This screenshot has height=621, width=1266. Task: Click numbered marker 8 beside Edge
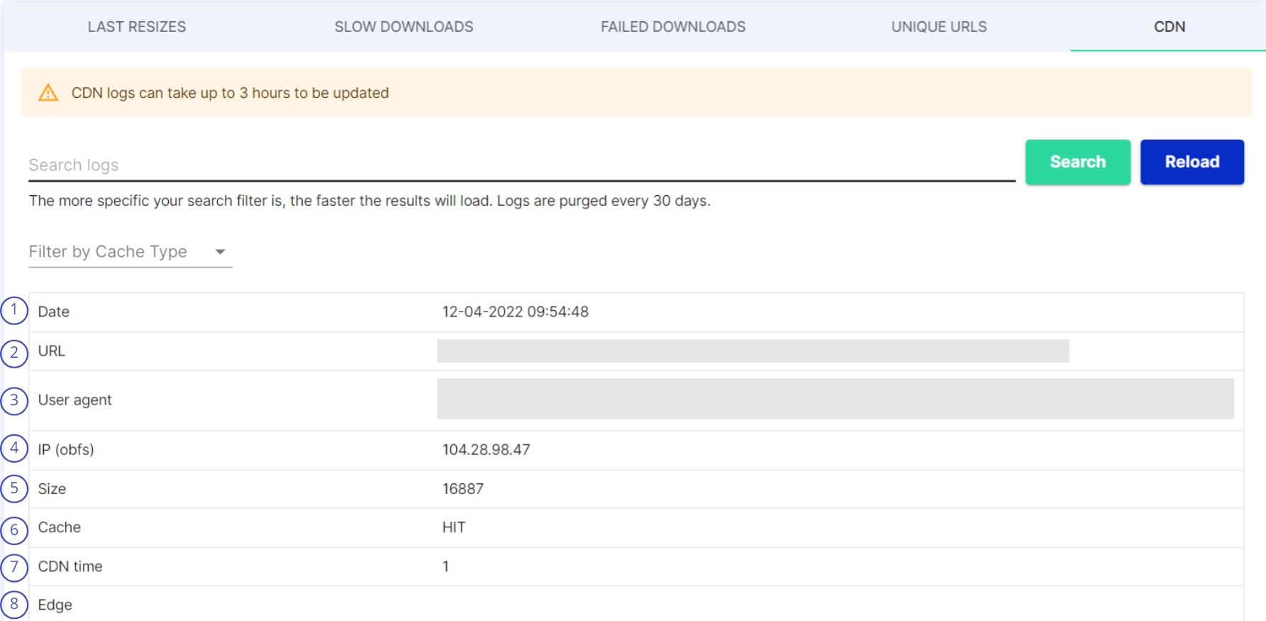(x=14, y=605)
